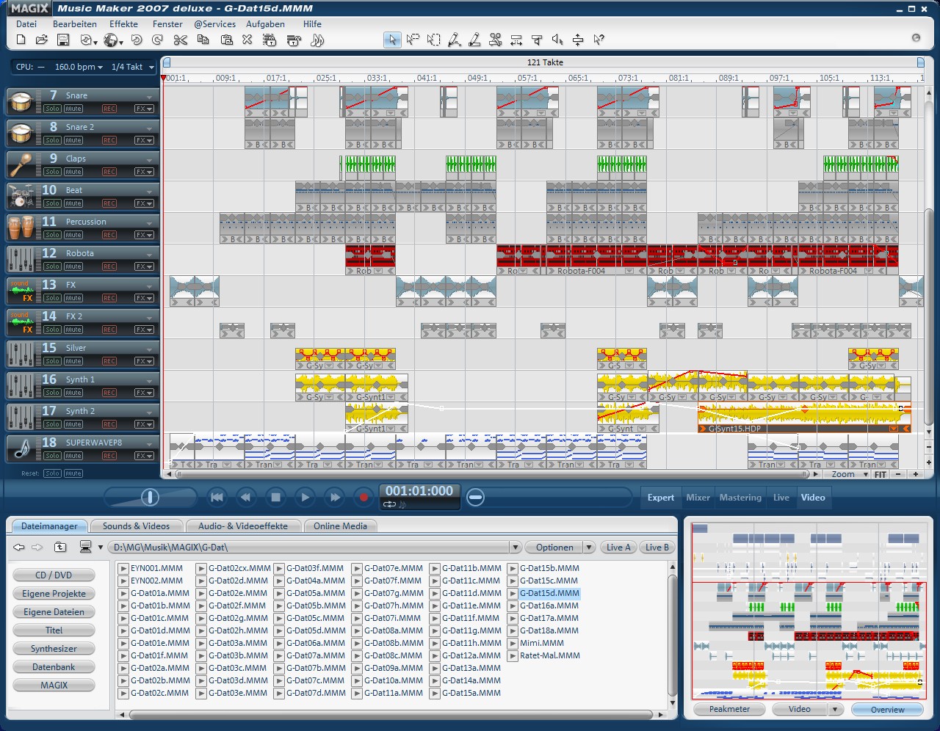Solo the Snare track 7
The width and height of the screenshot is (940, 731).
(52, 109)
